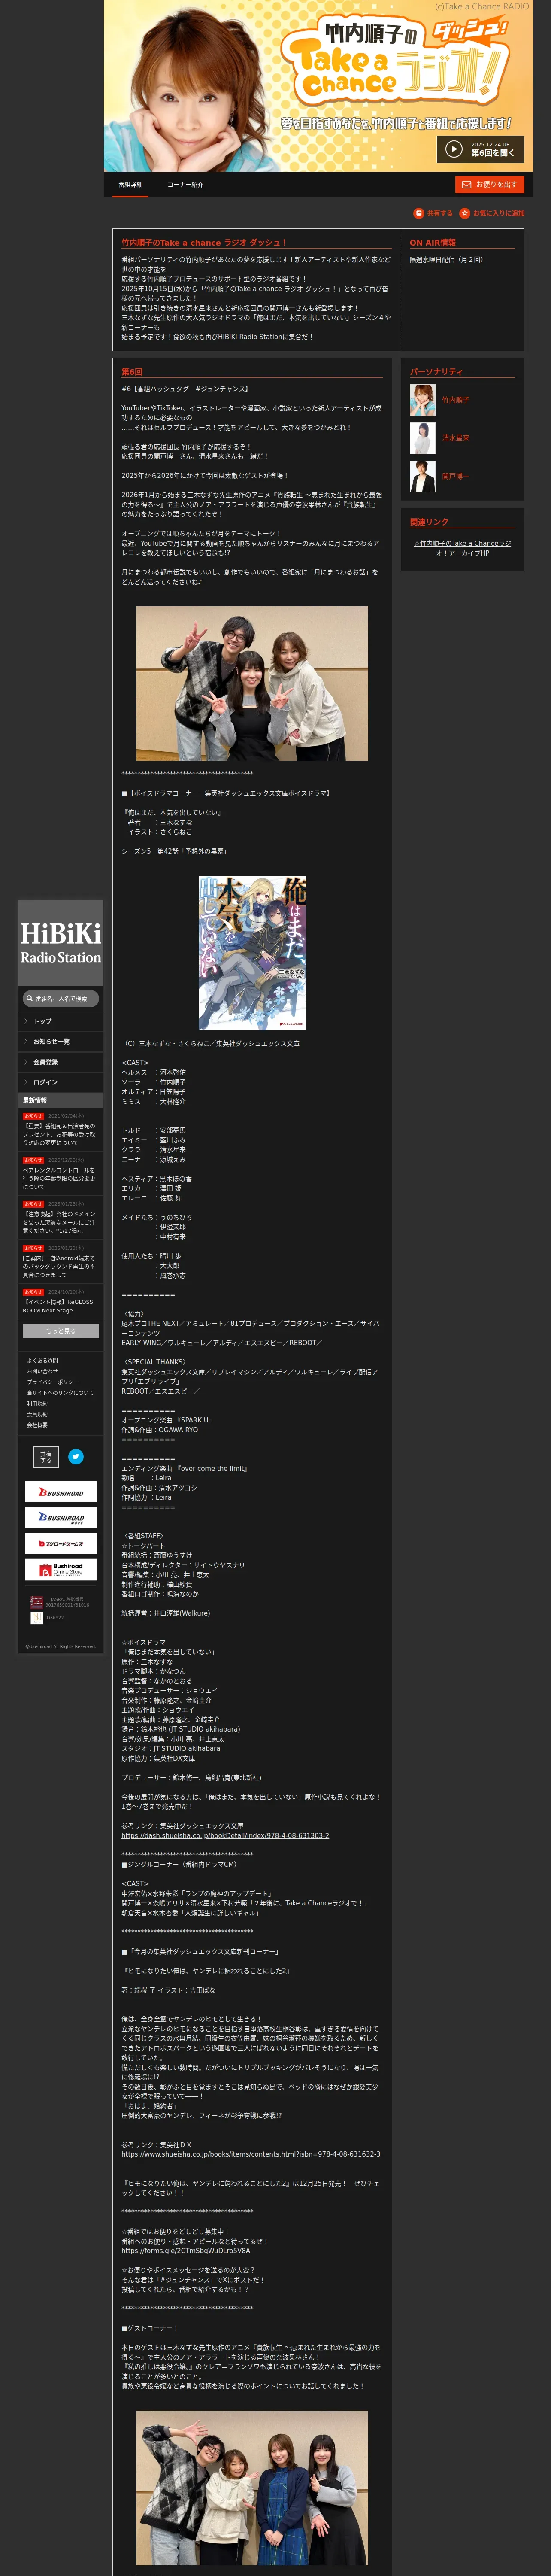Open 利用規約 footer link
Viewport: 551px width, 2576px height.
(37, 1403)
